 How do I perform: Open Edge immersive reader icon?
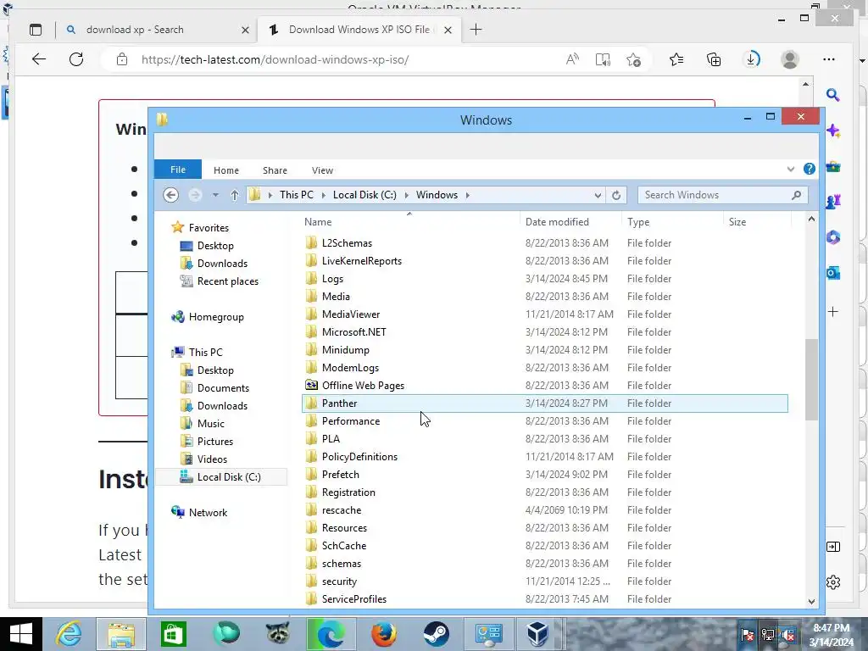point(603,59)
